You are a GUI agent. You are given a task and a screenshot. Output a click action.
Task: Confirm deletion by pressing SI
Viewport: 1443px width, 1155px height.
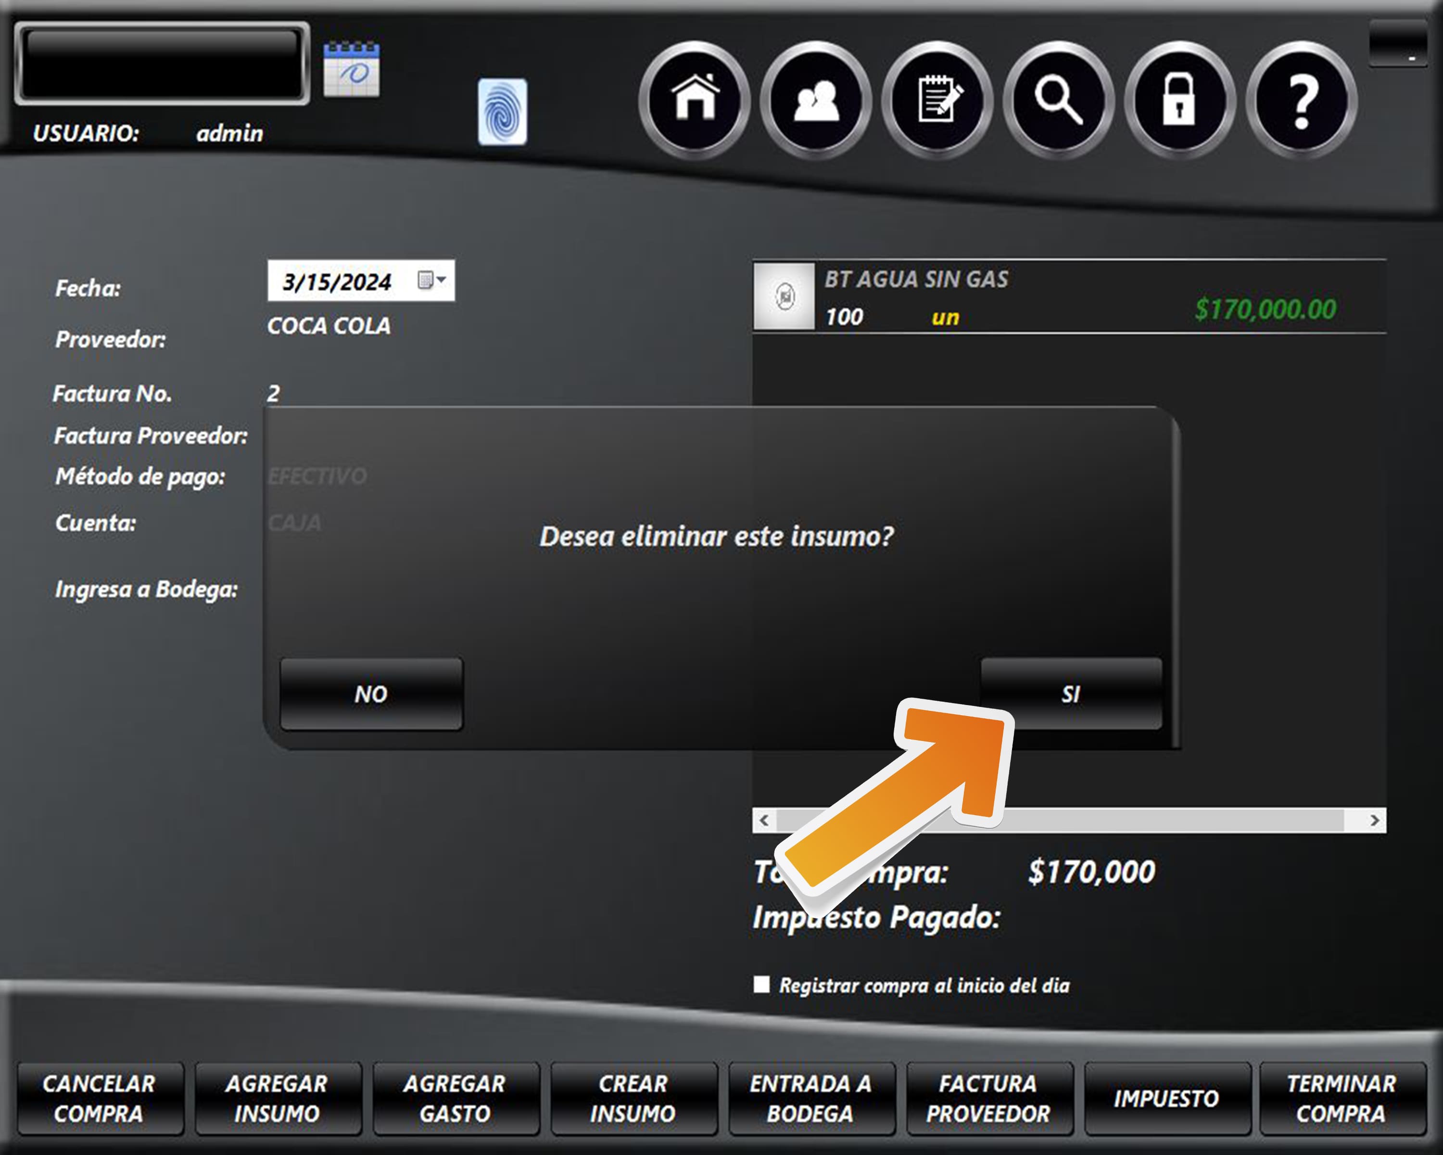pyautogui.click(x=1071, y=693)
